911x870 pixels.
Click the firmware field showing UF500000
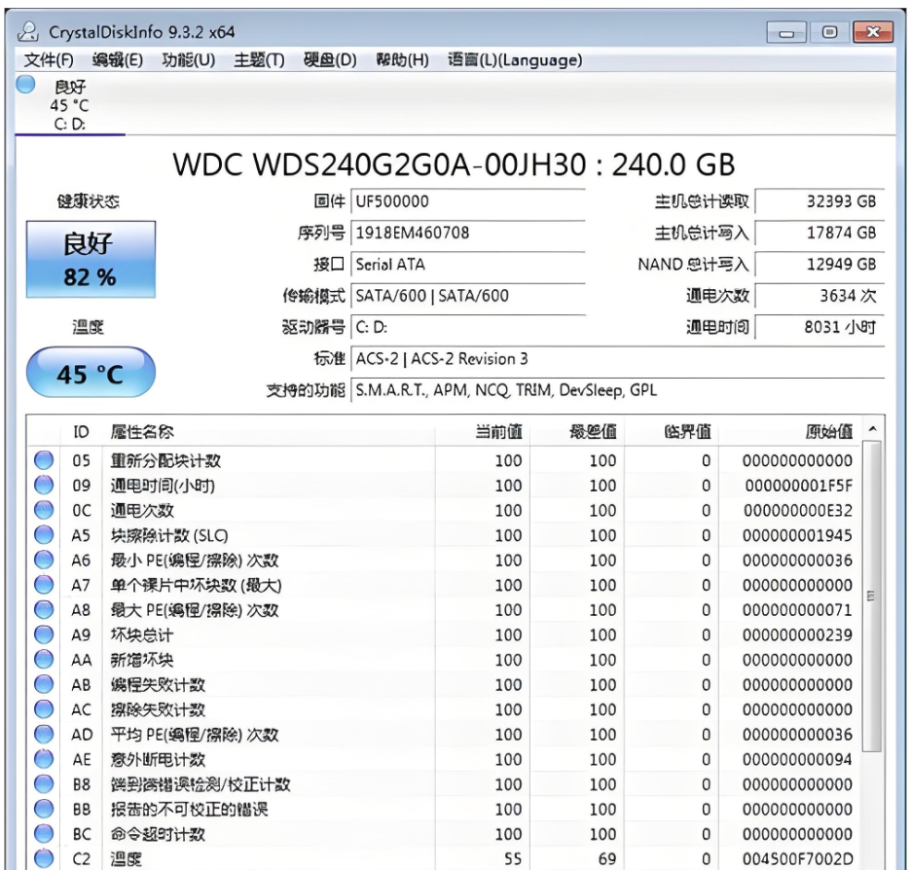pyautogui.click(x=467, y=202)
